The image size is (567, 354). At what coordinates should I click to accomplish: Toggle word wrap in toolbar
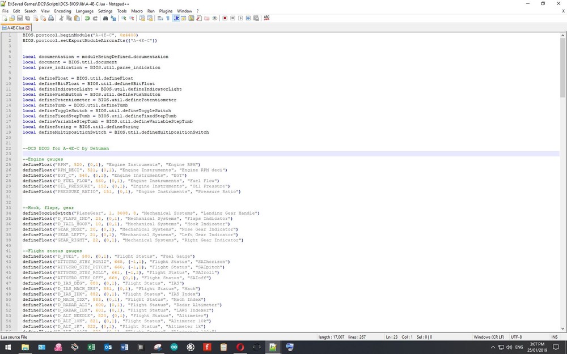click(x=160, y=18)
